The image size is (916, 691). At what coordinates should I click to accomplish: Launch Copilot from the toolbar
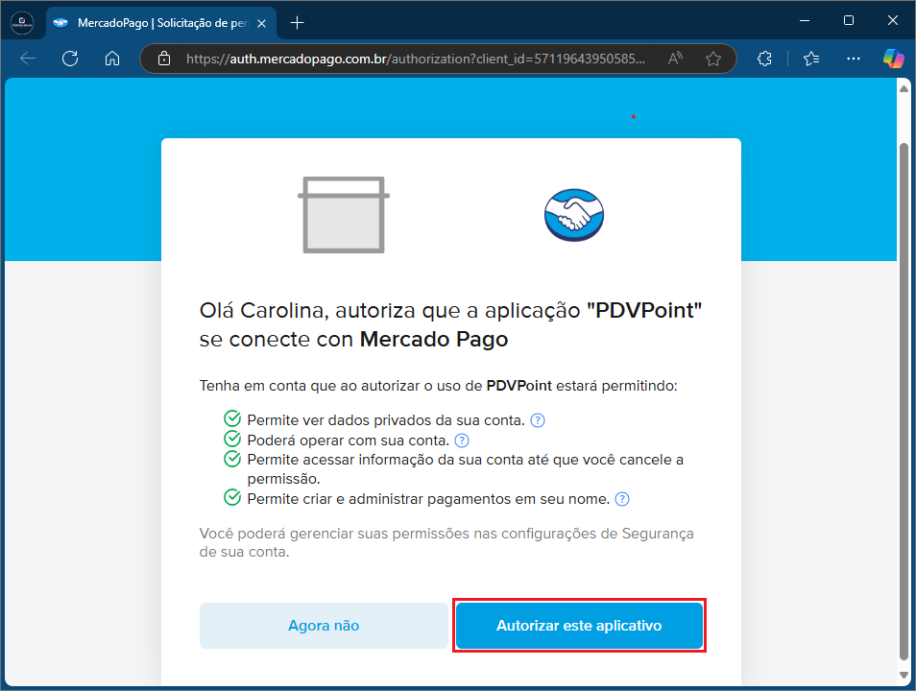[x=893, y=59]
